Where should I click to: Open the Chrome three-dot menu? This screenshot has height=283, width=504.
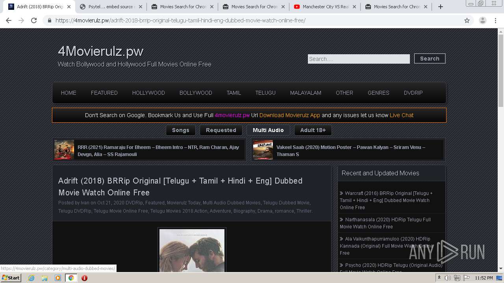[x=495, y=20]
